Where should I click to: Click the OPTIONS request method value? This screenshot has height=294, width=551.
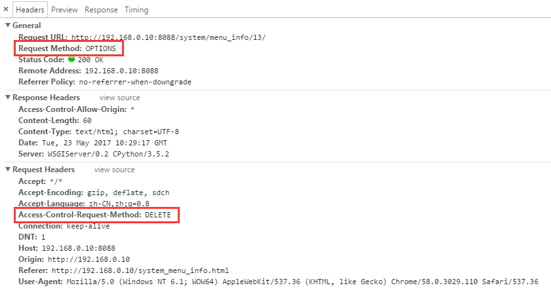click(x=100, y=48)
